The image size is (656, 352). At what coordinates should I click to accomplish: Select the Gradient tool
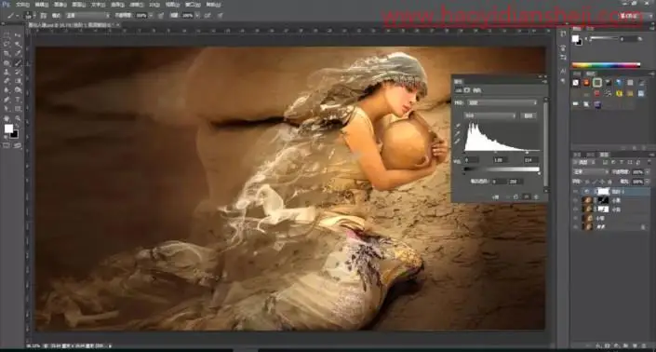(18, 81)
